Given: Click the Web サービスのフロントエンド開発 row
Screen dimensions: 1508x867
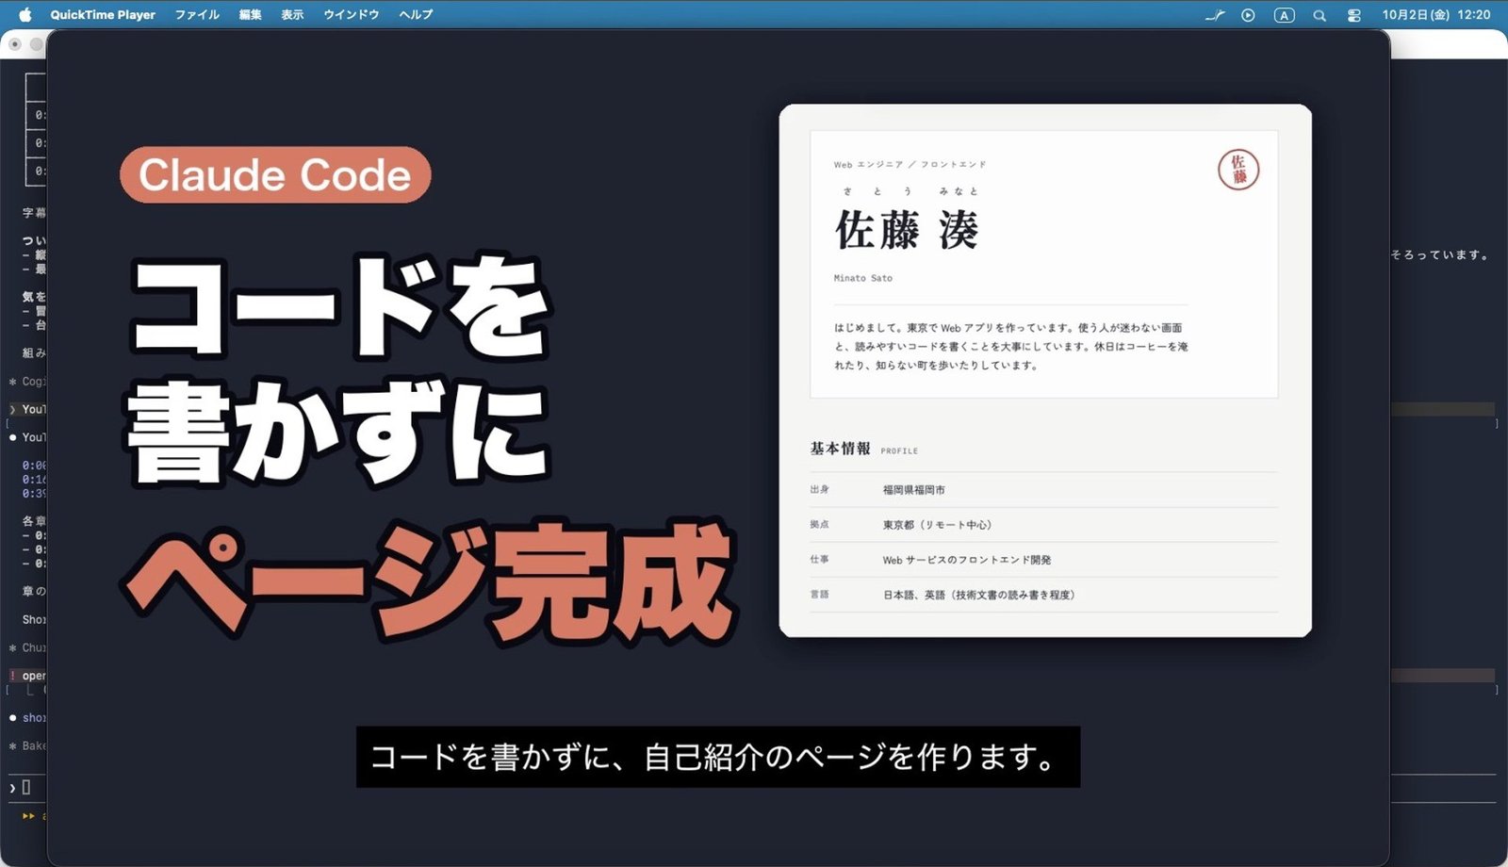Looking at the screenshot, I should [x=1043, y=560].
